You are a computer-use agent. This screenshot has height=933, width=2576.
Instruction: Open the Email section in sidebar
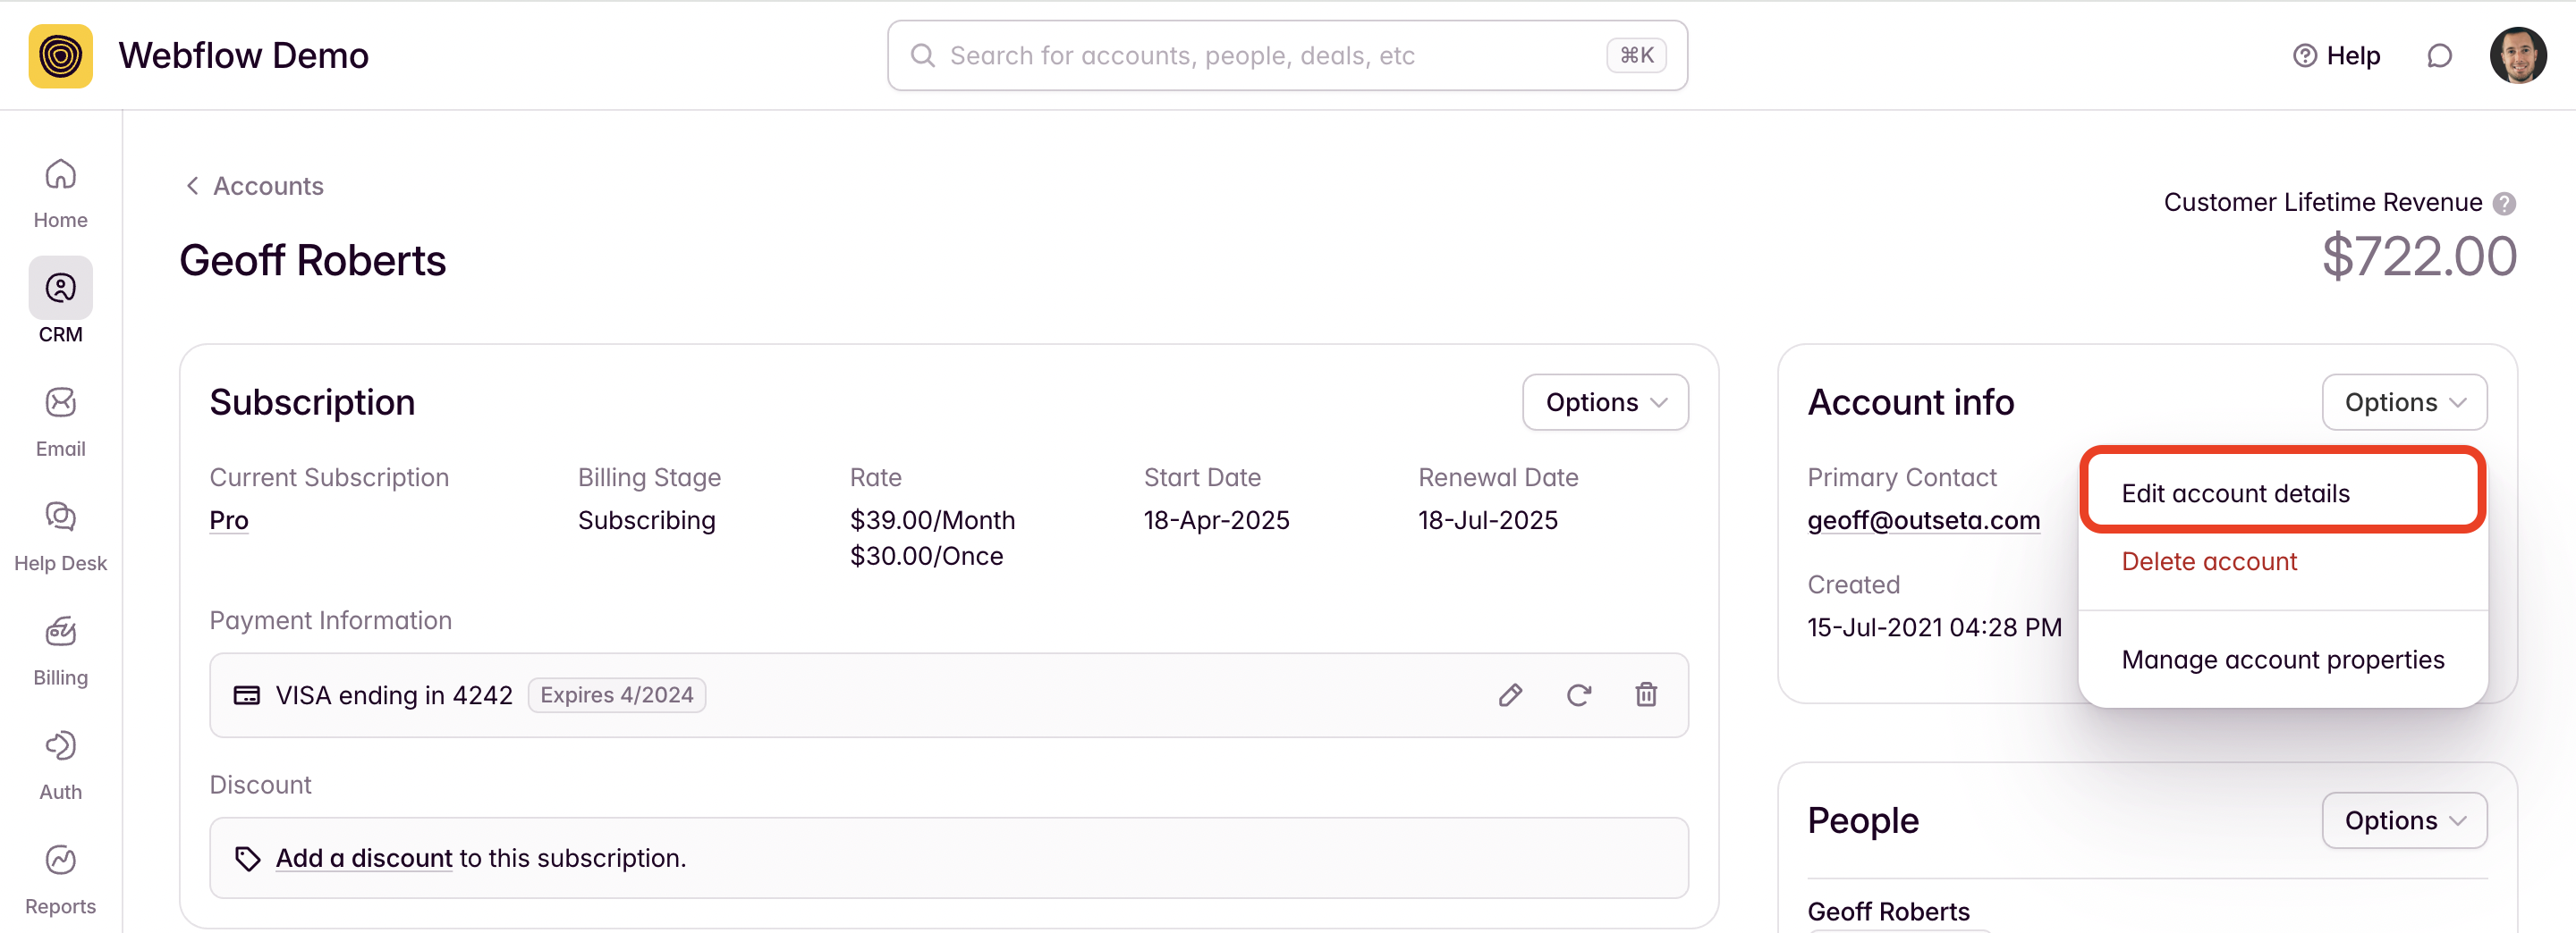[60, 423]
